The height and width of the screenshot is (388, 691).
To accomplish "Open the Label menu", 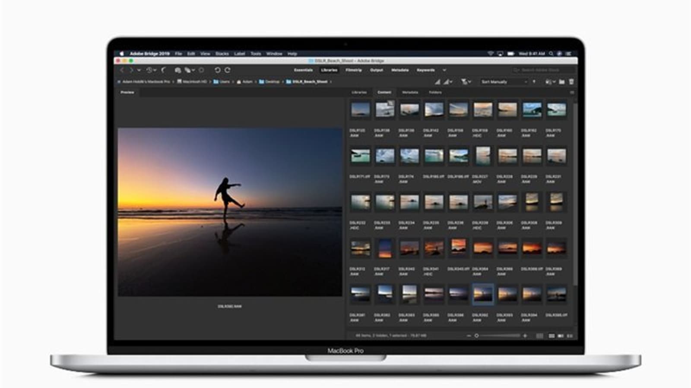I will pos(240,53).
